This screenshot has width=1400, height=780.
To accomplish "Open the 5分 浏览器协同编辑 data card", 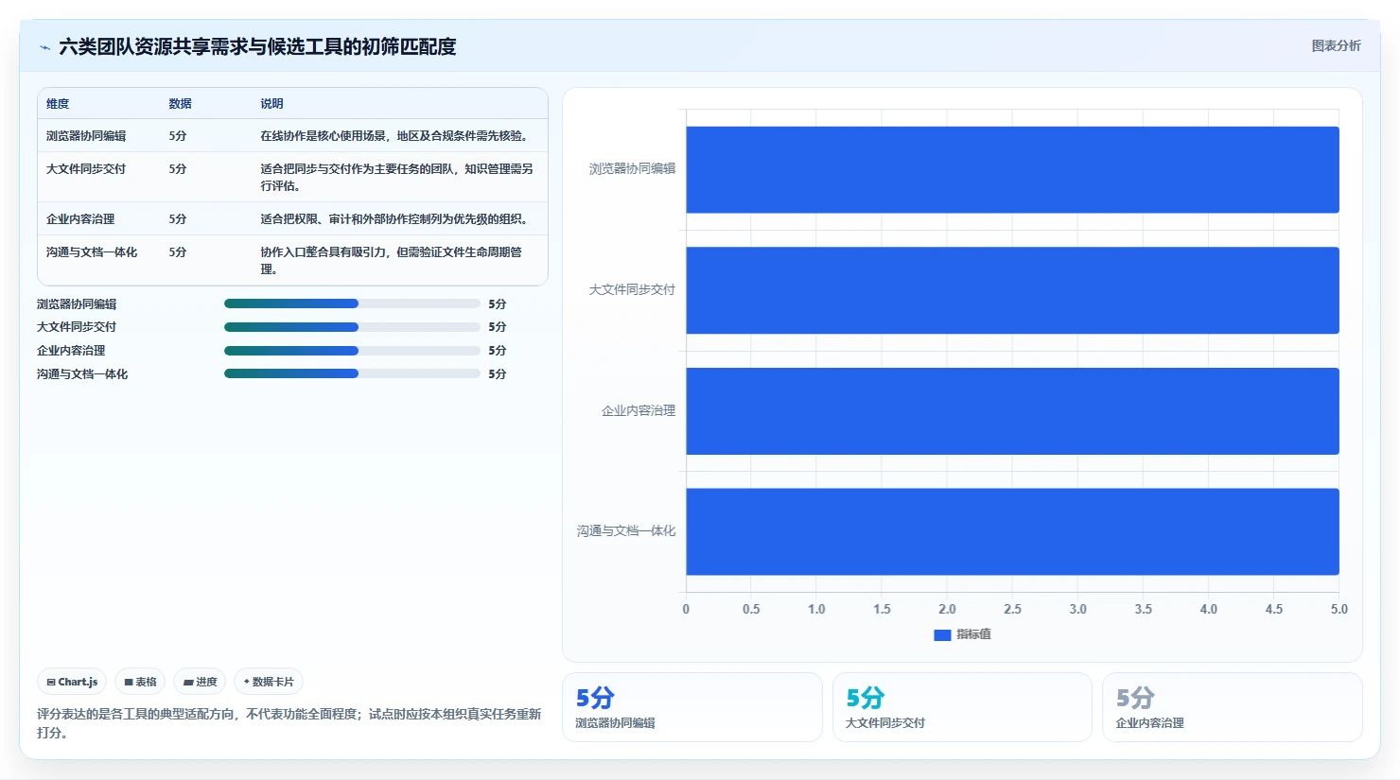I will pos(692,707).
